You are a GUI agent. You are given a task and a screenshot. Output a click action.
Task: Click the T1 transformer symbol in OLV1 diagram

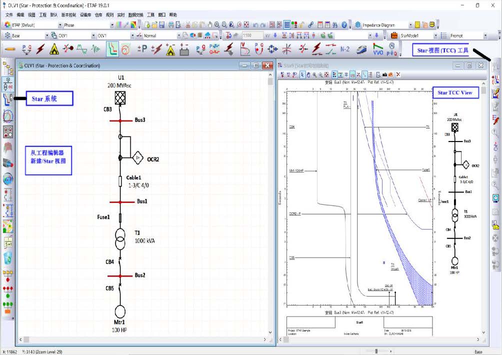pos(120,239)
